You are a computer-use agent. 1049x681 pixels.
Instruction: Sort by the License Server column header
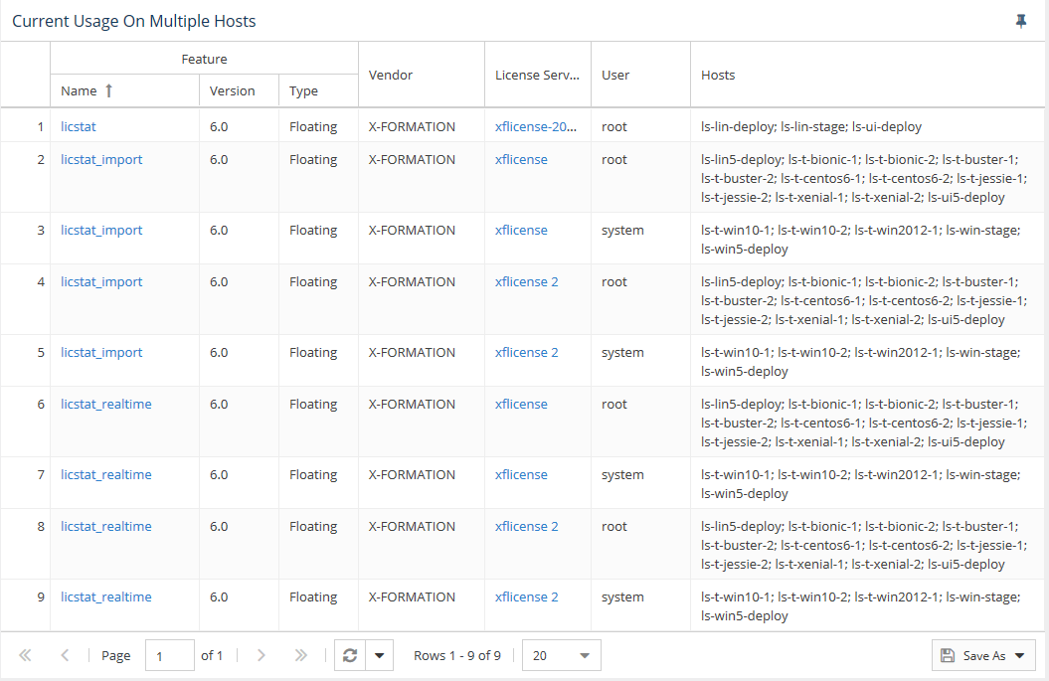point(538,75)
